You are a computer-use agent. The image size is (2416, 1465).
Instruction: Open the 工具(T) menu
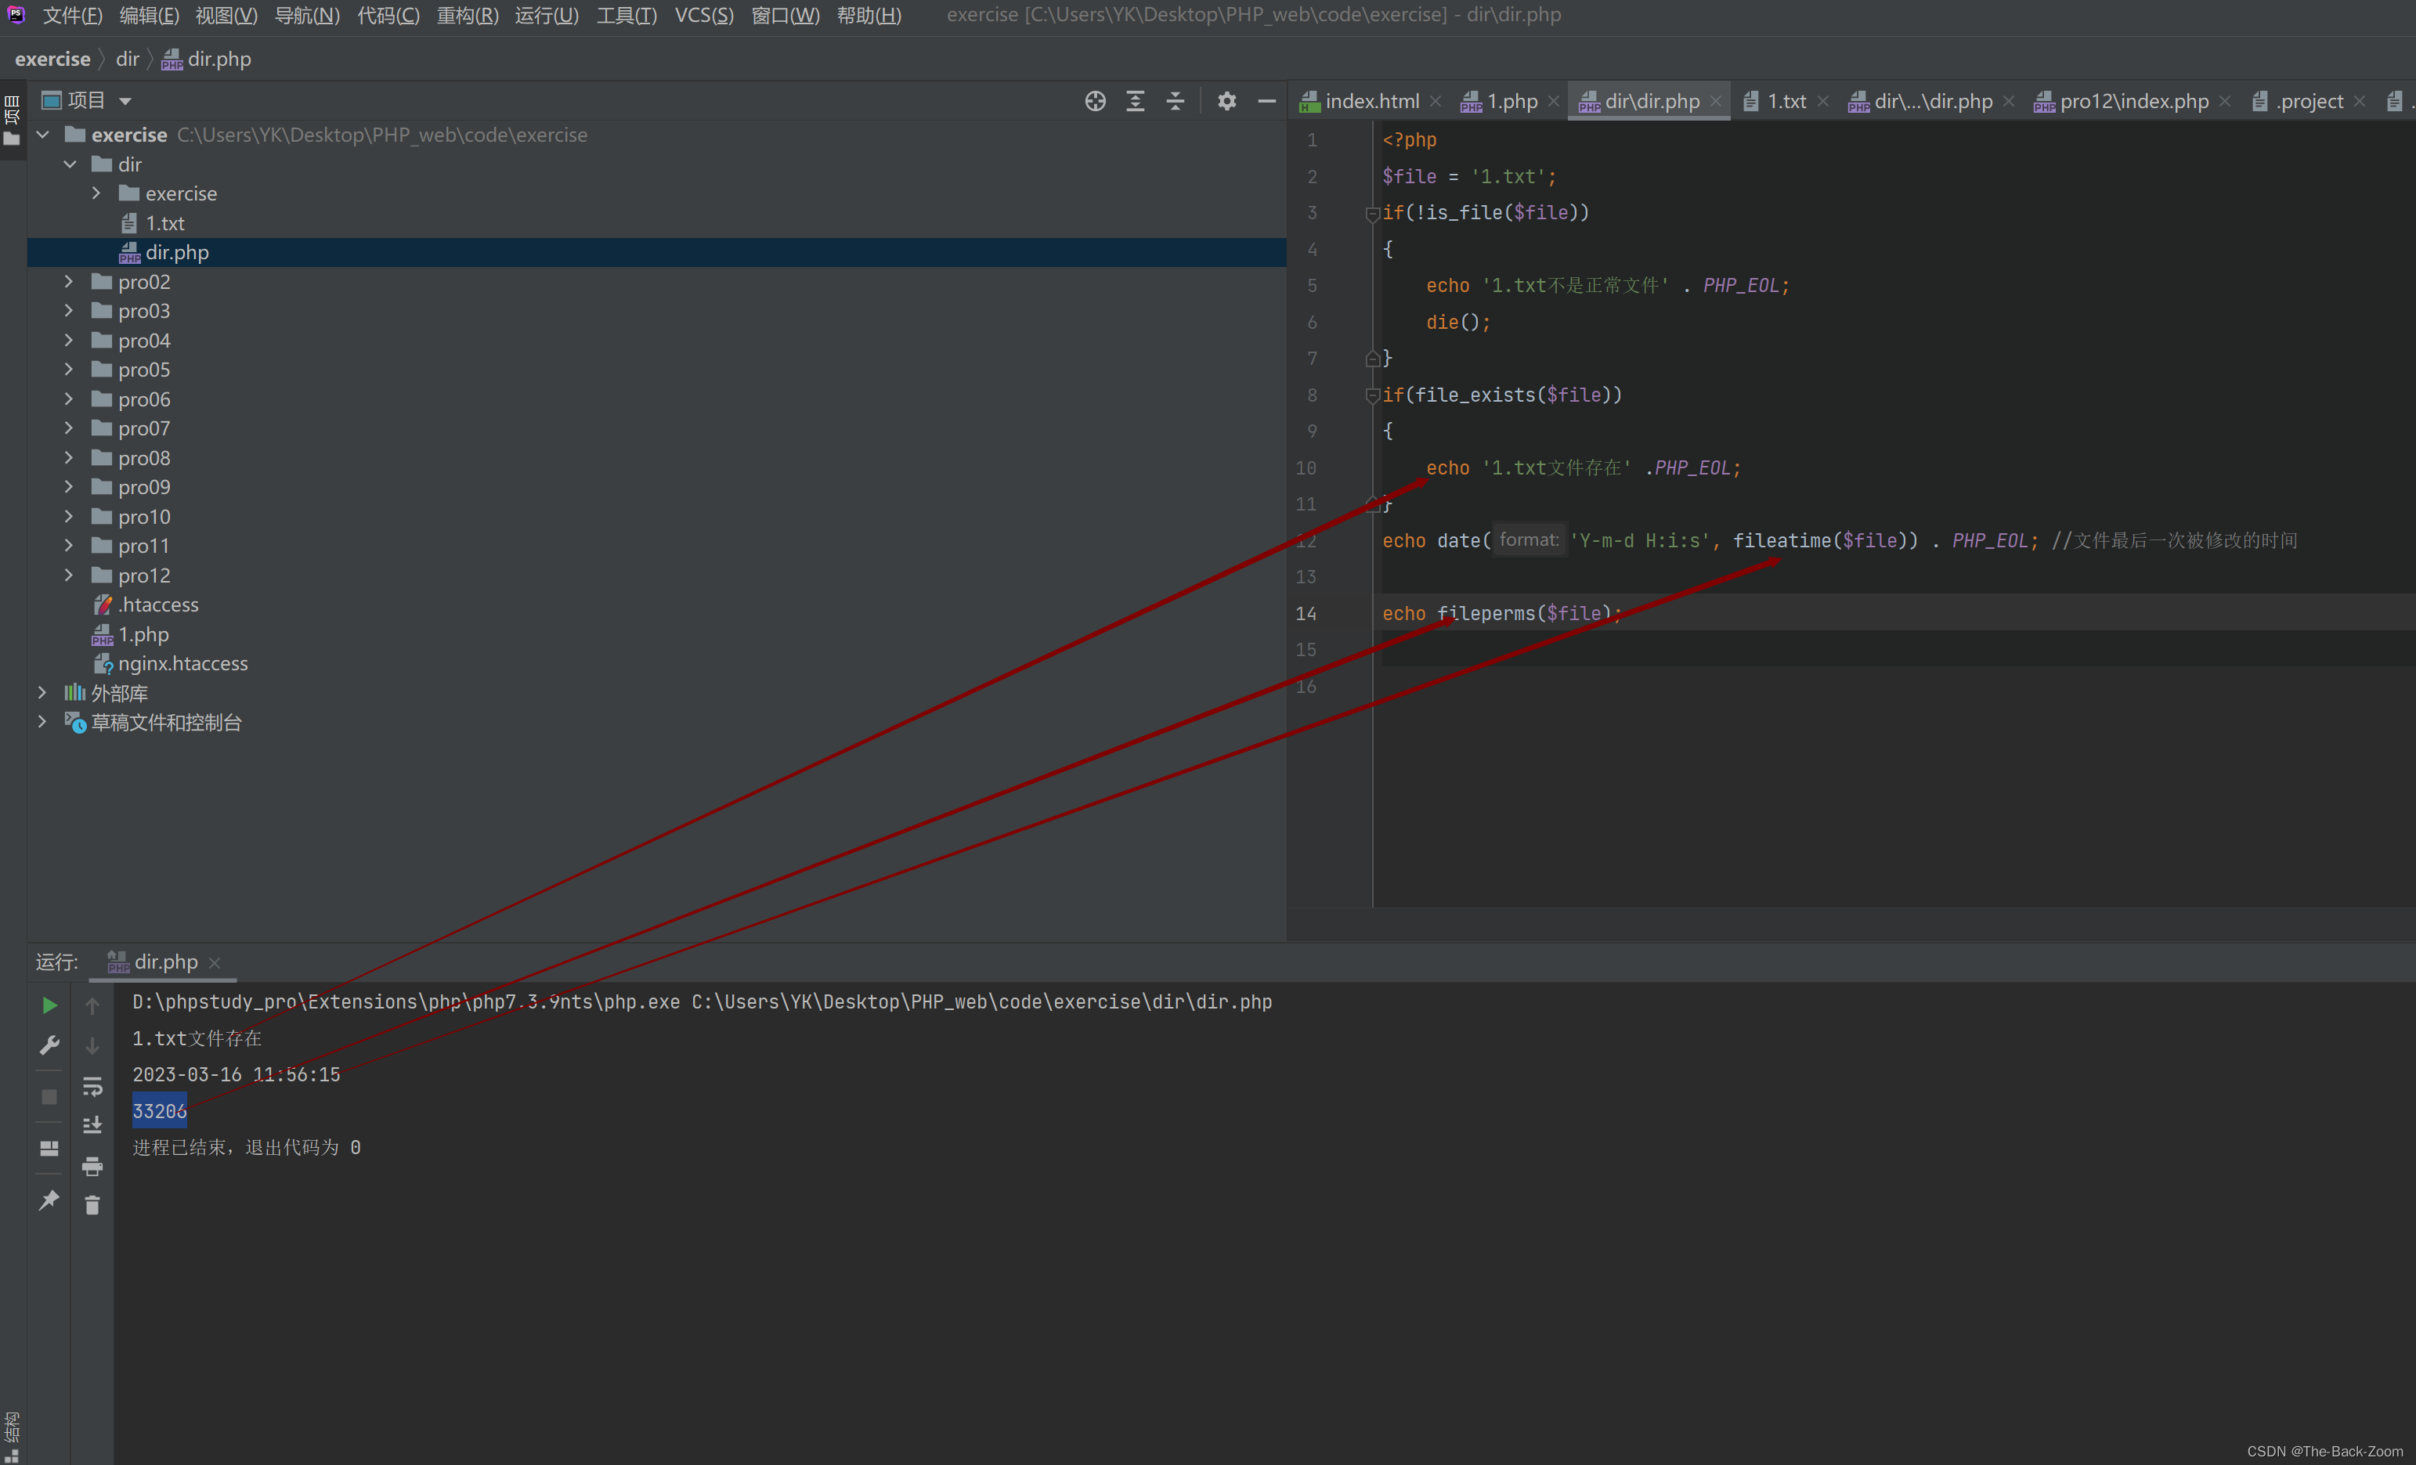click(627, 16)
